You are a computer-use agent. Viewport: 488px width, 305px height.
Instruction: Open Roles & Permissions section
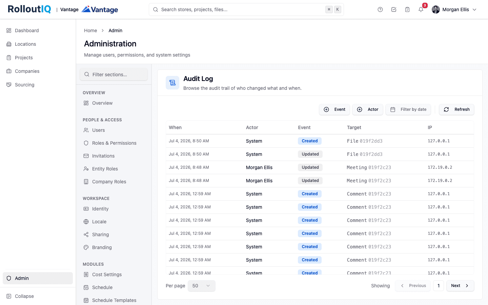pos(114,143)
